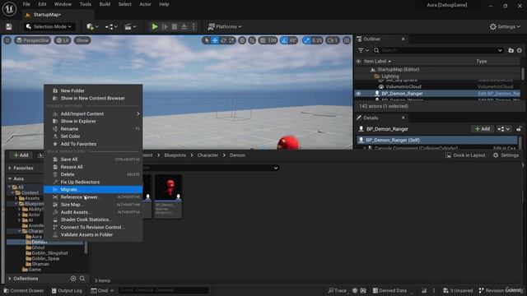527x296 pixels.
Task: Open the Build menu
Action: pos(105,4)
